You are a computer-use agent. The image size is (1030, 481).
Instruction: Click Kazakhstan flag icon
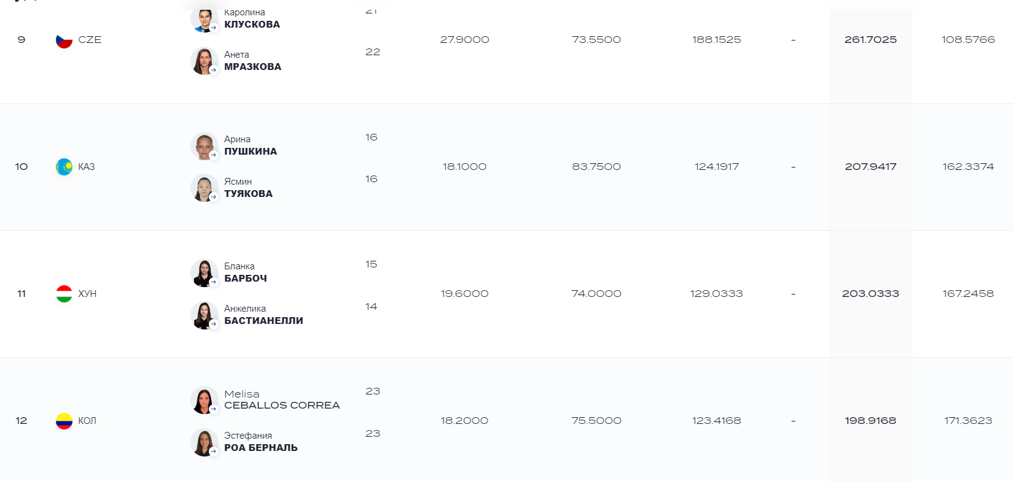pyautogui.click(x=64, y=167)
